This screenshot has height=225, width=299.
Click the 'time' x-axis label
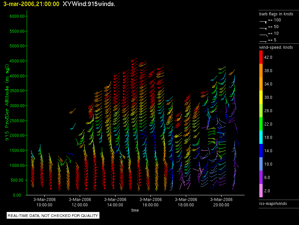135,210
